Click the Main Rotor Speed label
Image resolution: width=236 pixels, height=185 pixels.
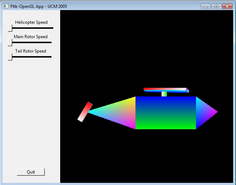[31, 37]
